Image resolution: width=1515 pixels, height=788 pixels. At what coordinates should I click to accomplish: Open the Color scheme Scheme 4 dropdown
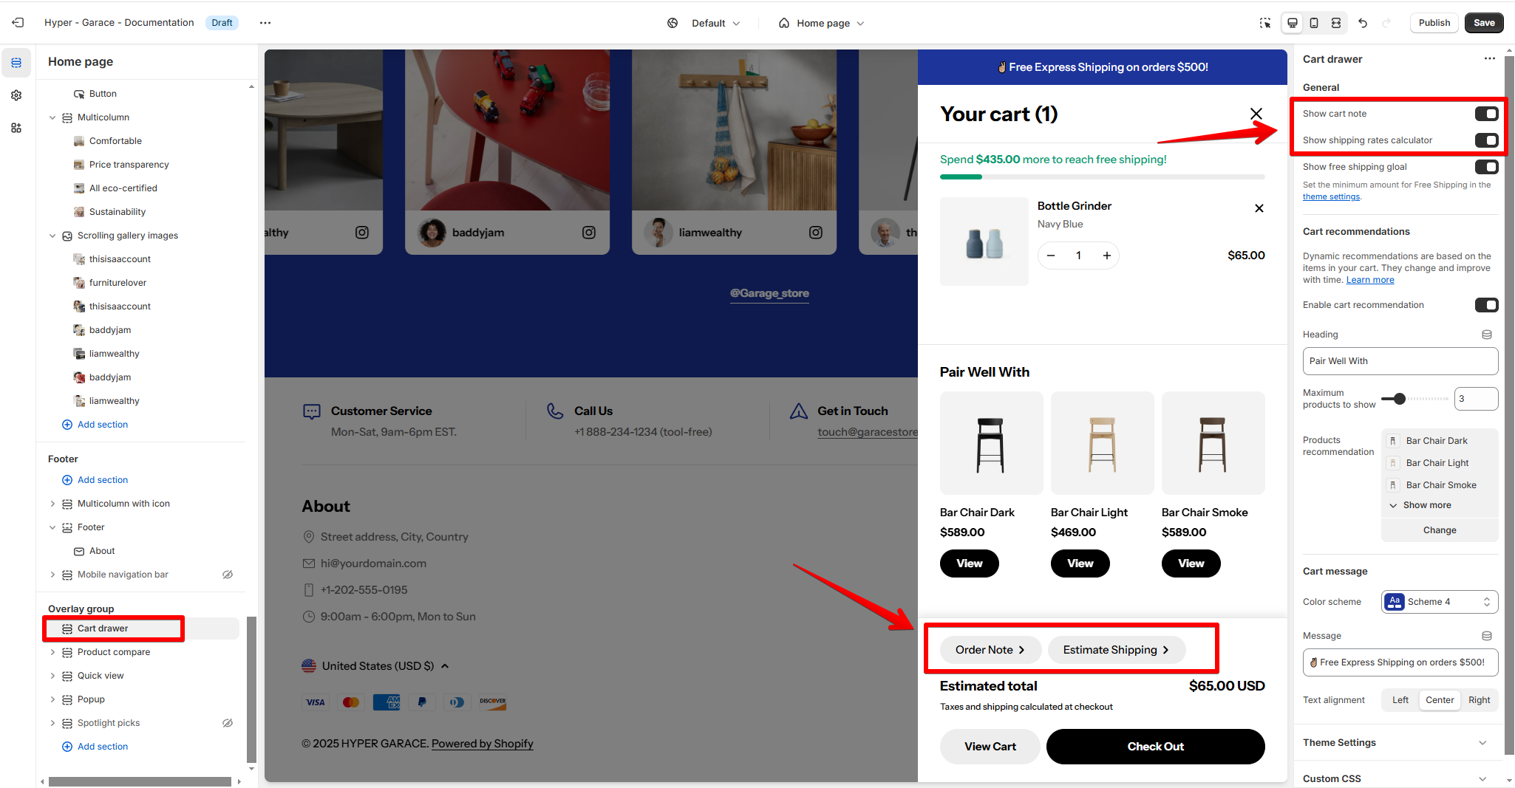pos(1440,602)
